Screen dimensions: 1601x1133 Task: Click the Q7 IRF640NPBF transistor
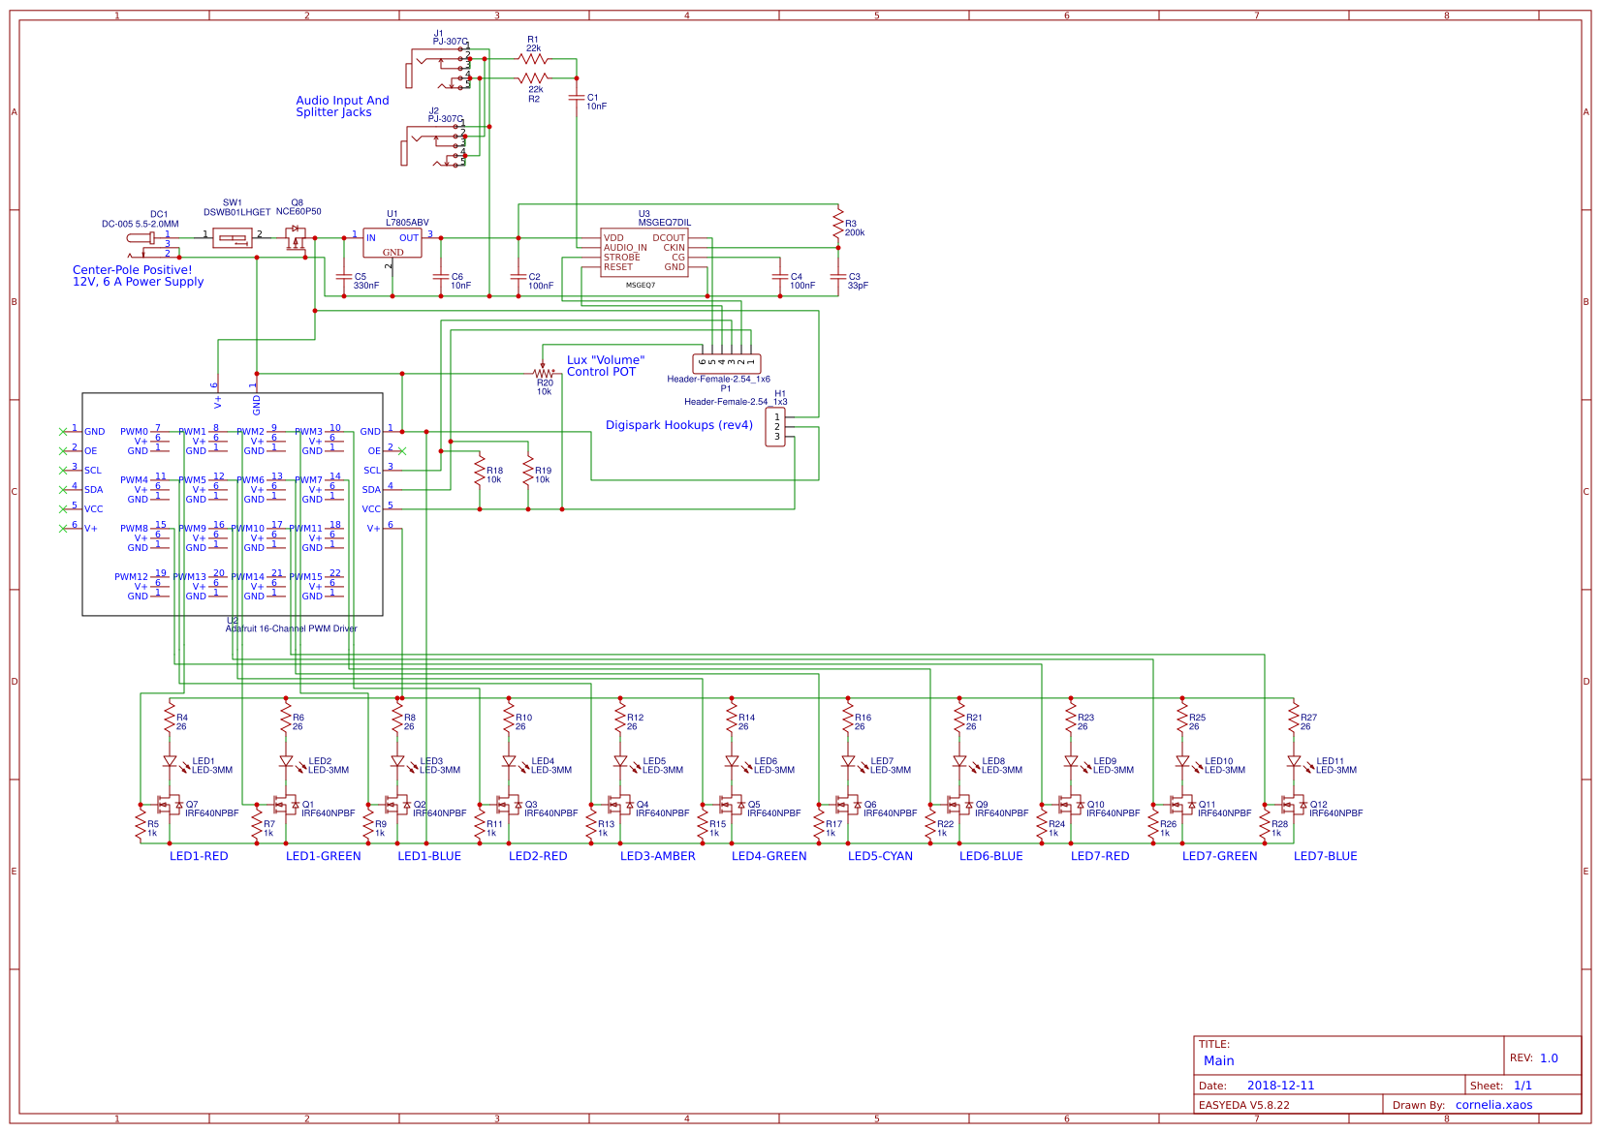point(167,805)
